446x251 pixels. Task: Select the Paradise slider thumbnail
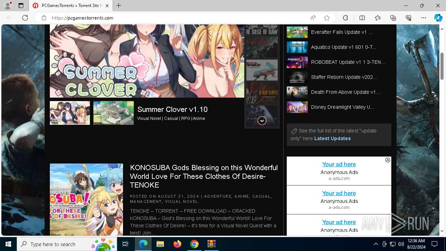pos(262,70)
